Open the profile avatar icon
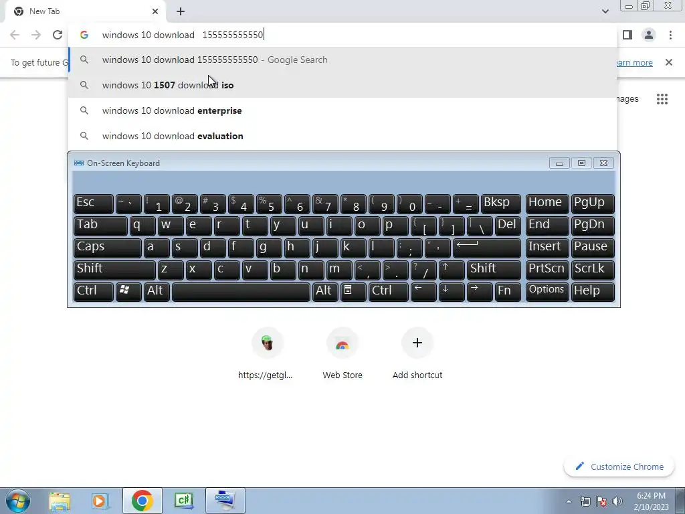Viewport: 685px width, 514px height. 649,35
